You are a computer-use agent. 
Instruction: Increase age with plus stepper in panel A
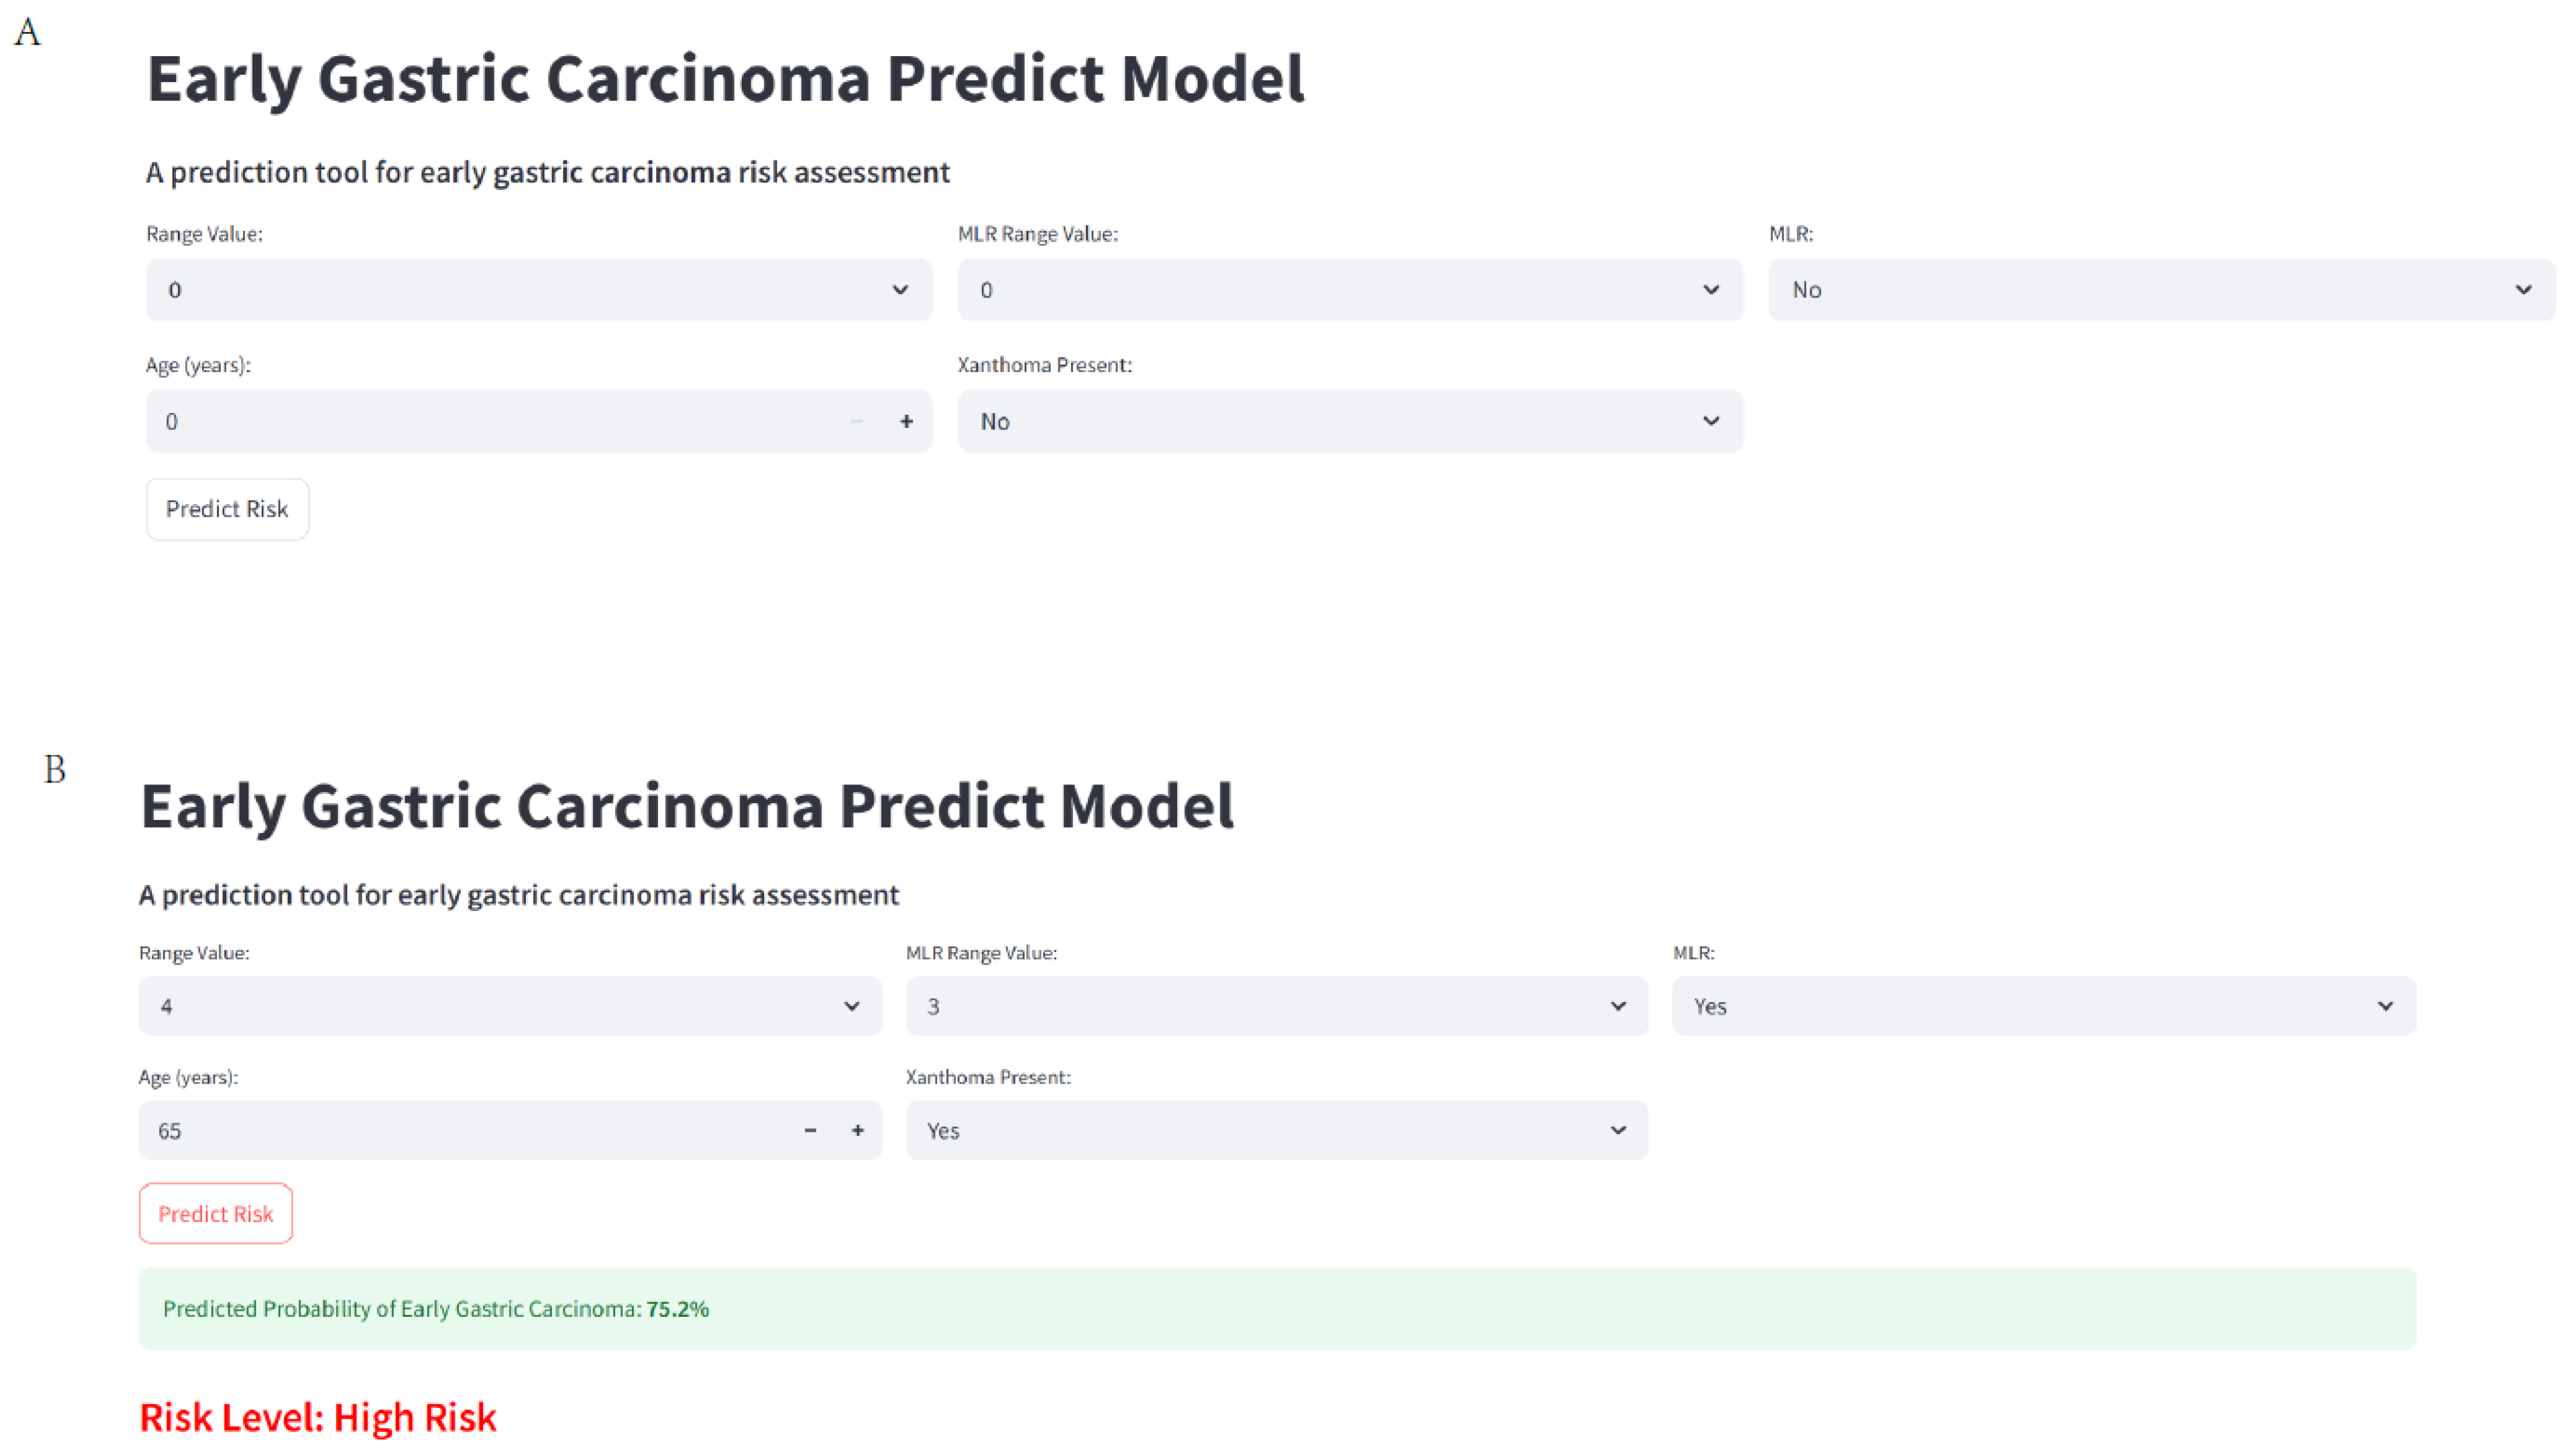pos(906,421)
